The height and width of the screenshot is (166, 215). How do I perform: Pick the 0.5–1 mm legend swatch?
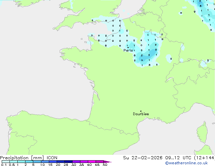(x=14, y=162)
